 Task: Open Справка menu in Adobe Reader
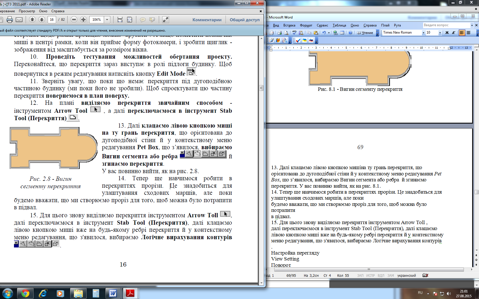58,11
